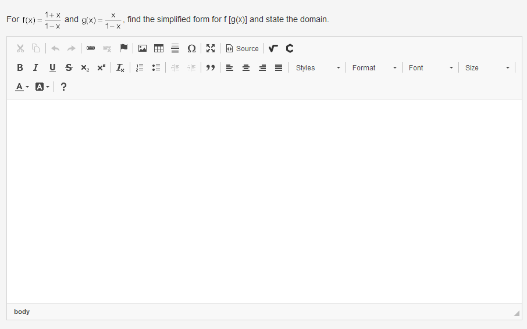Image resolution: width=527 pixels, height=329 pixels.
Task: Redo the last action
Action: (71, 48)
